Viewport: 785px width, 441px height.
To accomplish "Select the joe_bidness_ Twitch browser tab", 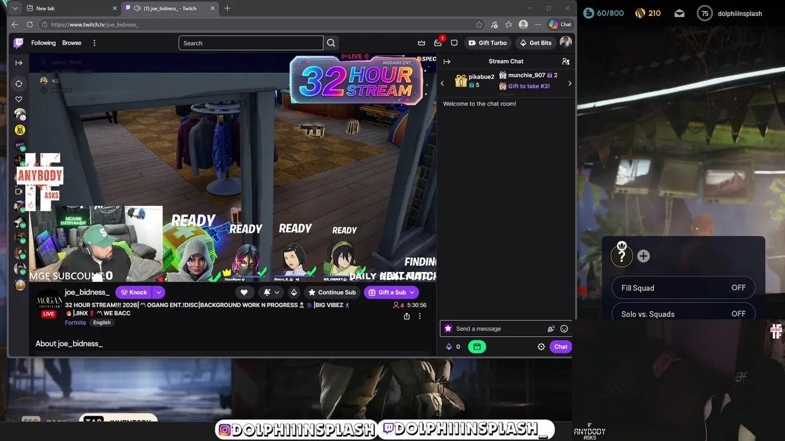I will click(170, 8).
